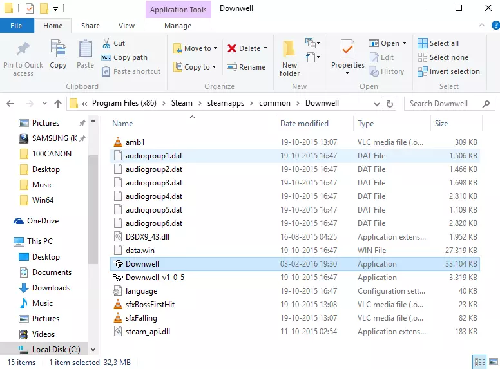Navigate to Steam in the address breadcrumb
The image size is (500, 369).
click(182, 103)
